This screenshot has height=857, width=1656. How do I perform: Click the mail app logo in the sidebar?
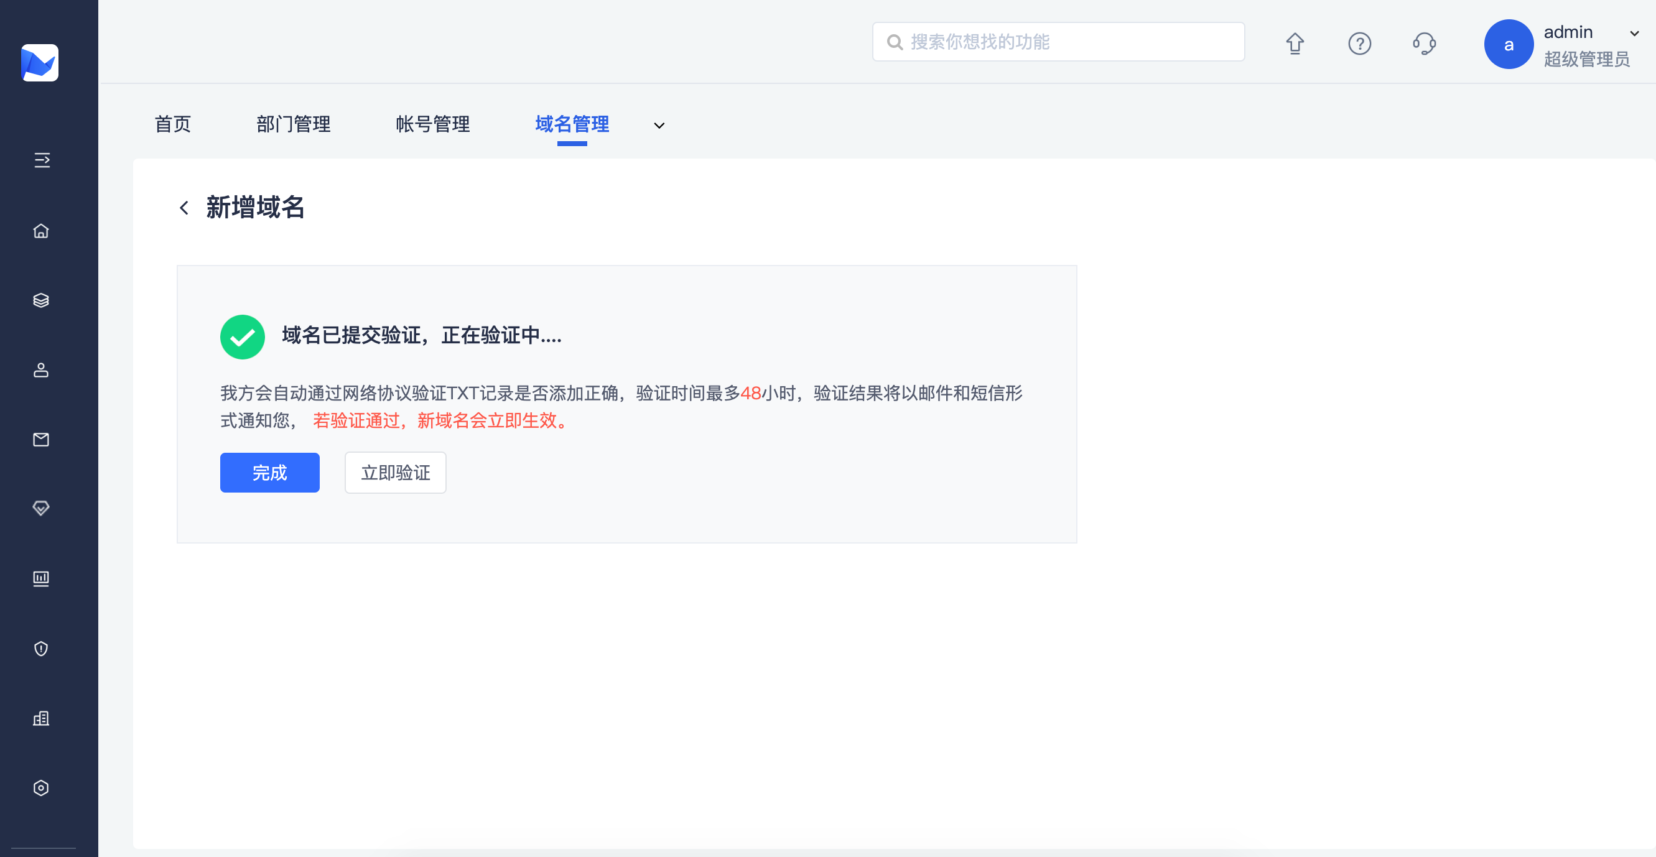click(40, 63)
